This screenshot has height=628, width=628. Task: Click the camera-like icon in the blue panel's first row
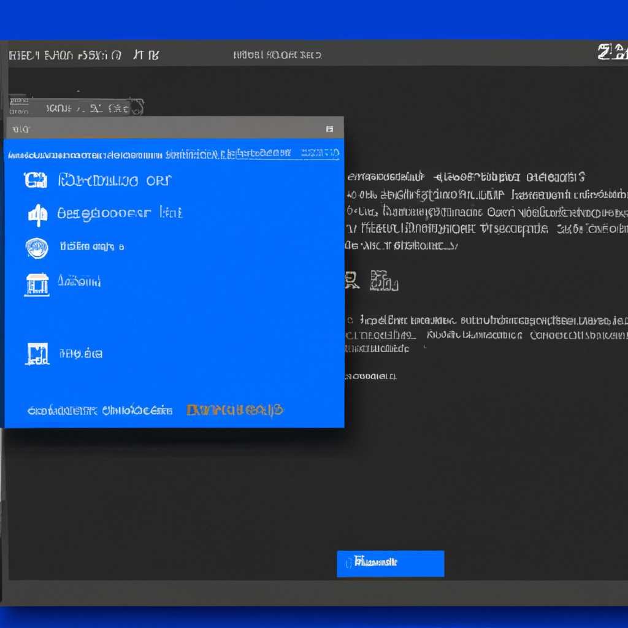coord(35,180)
